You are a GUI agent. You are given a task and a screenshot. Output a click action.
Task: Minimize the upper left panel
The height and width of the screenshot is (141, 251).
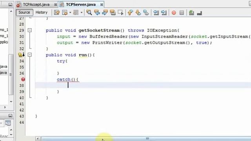point(10,5)
